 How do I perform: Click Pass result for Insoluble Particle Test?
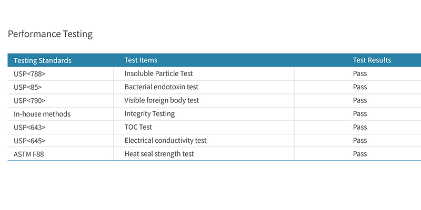[x=360, y=73]
